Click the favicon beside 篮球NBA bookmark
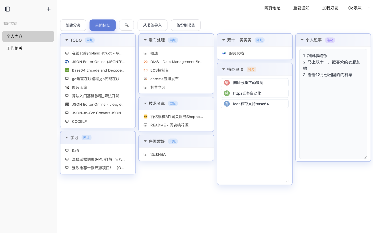Image resolution: width=373 pixels, height=233 pixels. [145, 154]
